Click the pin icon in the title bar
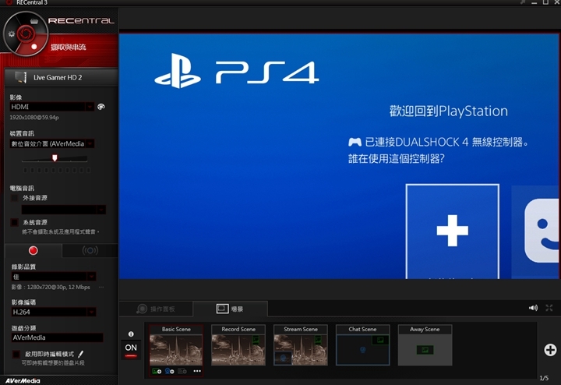Screen dimensions: 561x385 click(x=523, y=2)
